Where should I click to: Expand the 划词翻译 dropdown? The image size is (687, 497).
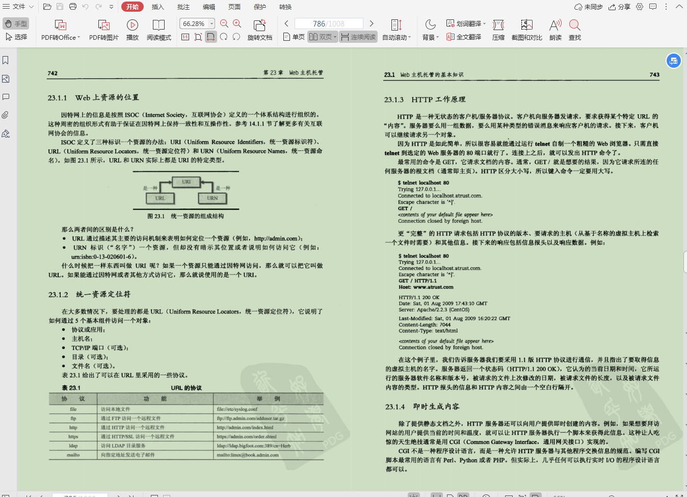[x=485, y=23]
